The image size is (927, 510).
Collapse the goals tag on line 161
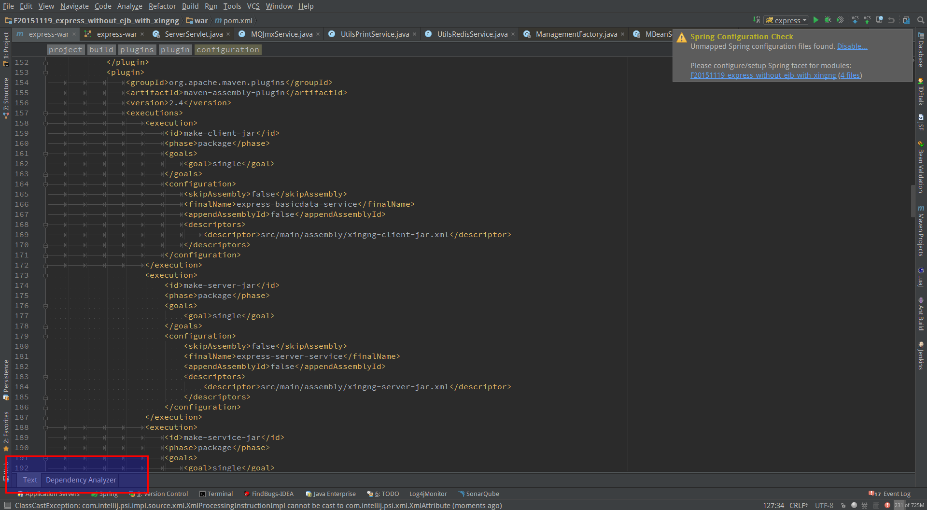pyautogui.click(x=45, y=154)
